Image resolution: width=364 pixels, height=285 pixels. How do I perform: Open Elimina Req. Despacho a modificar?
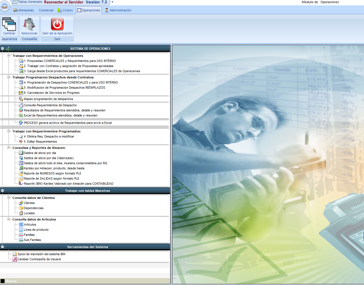49,136
